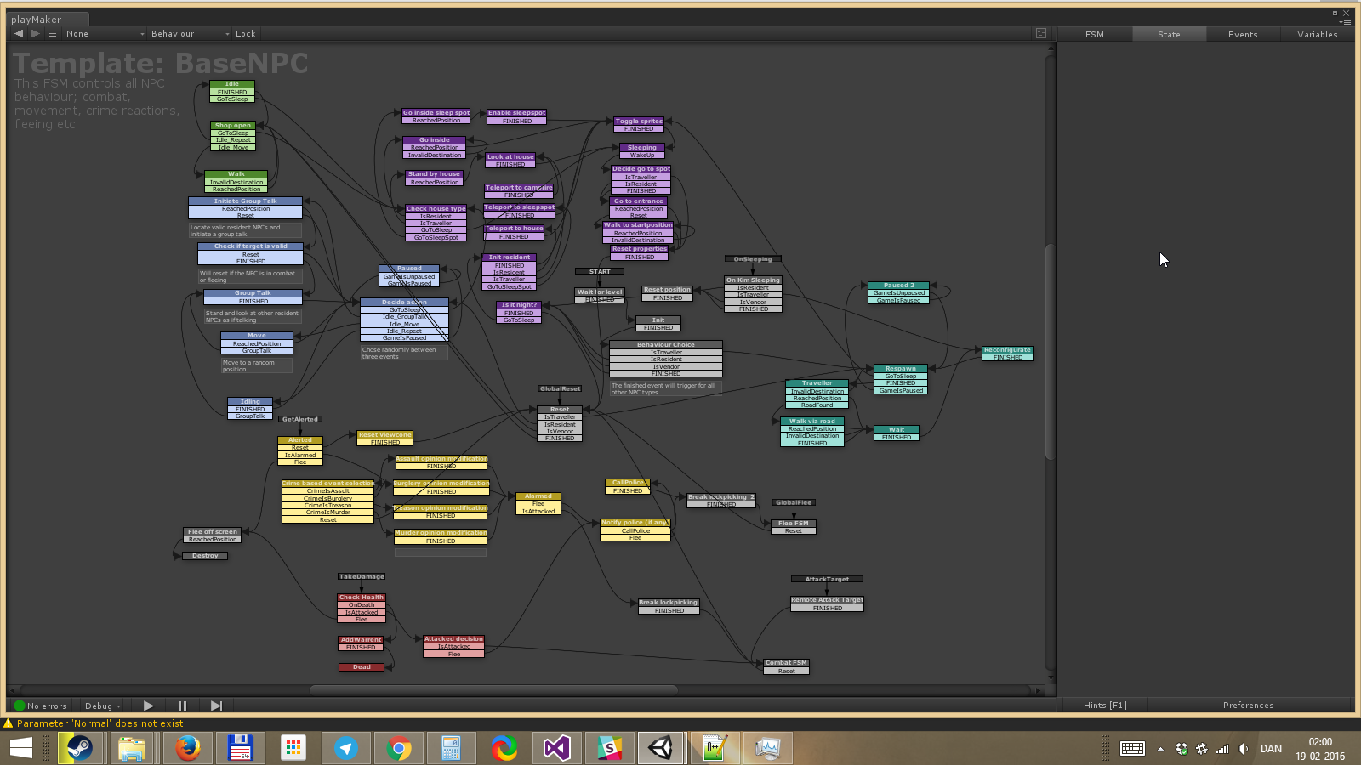This screenshot has height=765, width=1361.
Task: Click the "Parameter 'Normal' does not exist." warning
Action: pos(101,723)
